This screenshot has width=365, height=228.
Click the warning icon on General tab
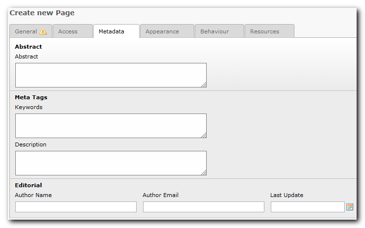(43, 31)
